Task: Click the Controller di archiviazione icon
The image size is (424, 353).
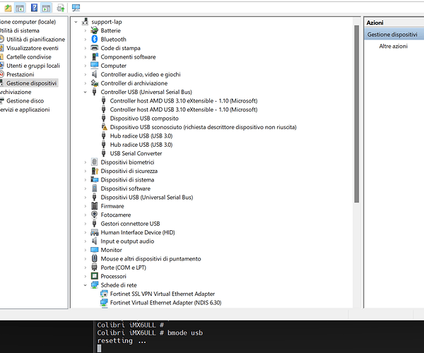Action: click(95, 83)
